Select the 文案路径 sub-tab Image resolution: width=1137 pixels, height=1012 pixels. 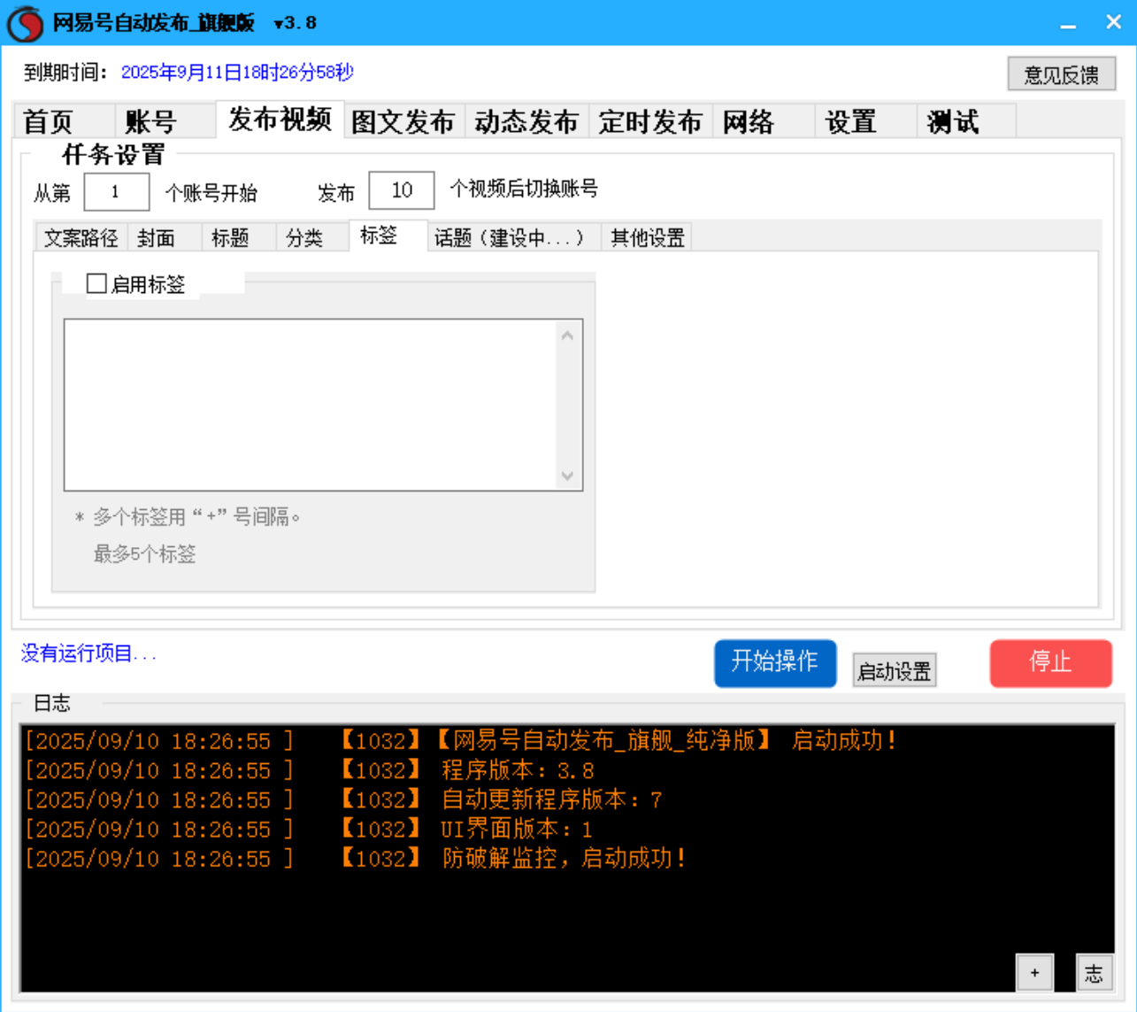pyautogui.click(x=81, y=236)
